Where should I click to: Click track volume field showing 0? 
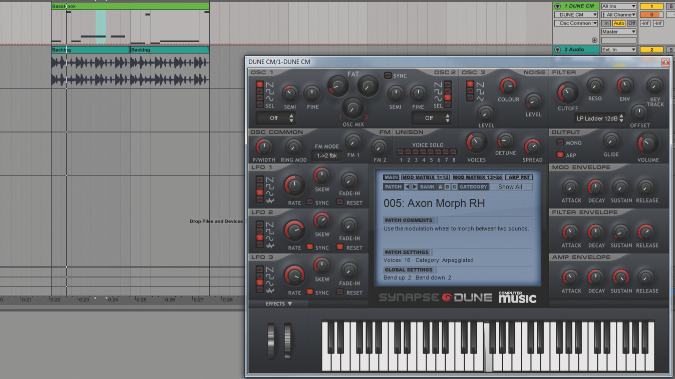pos(651,15)
